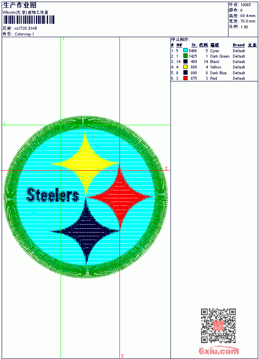Viewport: 259px width, 359px height.
Task: Click the Black swatch in row 3
Action: 185,62
